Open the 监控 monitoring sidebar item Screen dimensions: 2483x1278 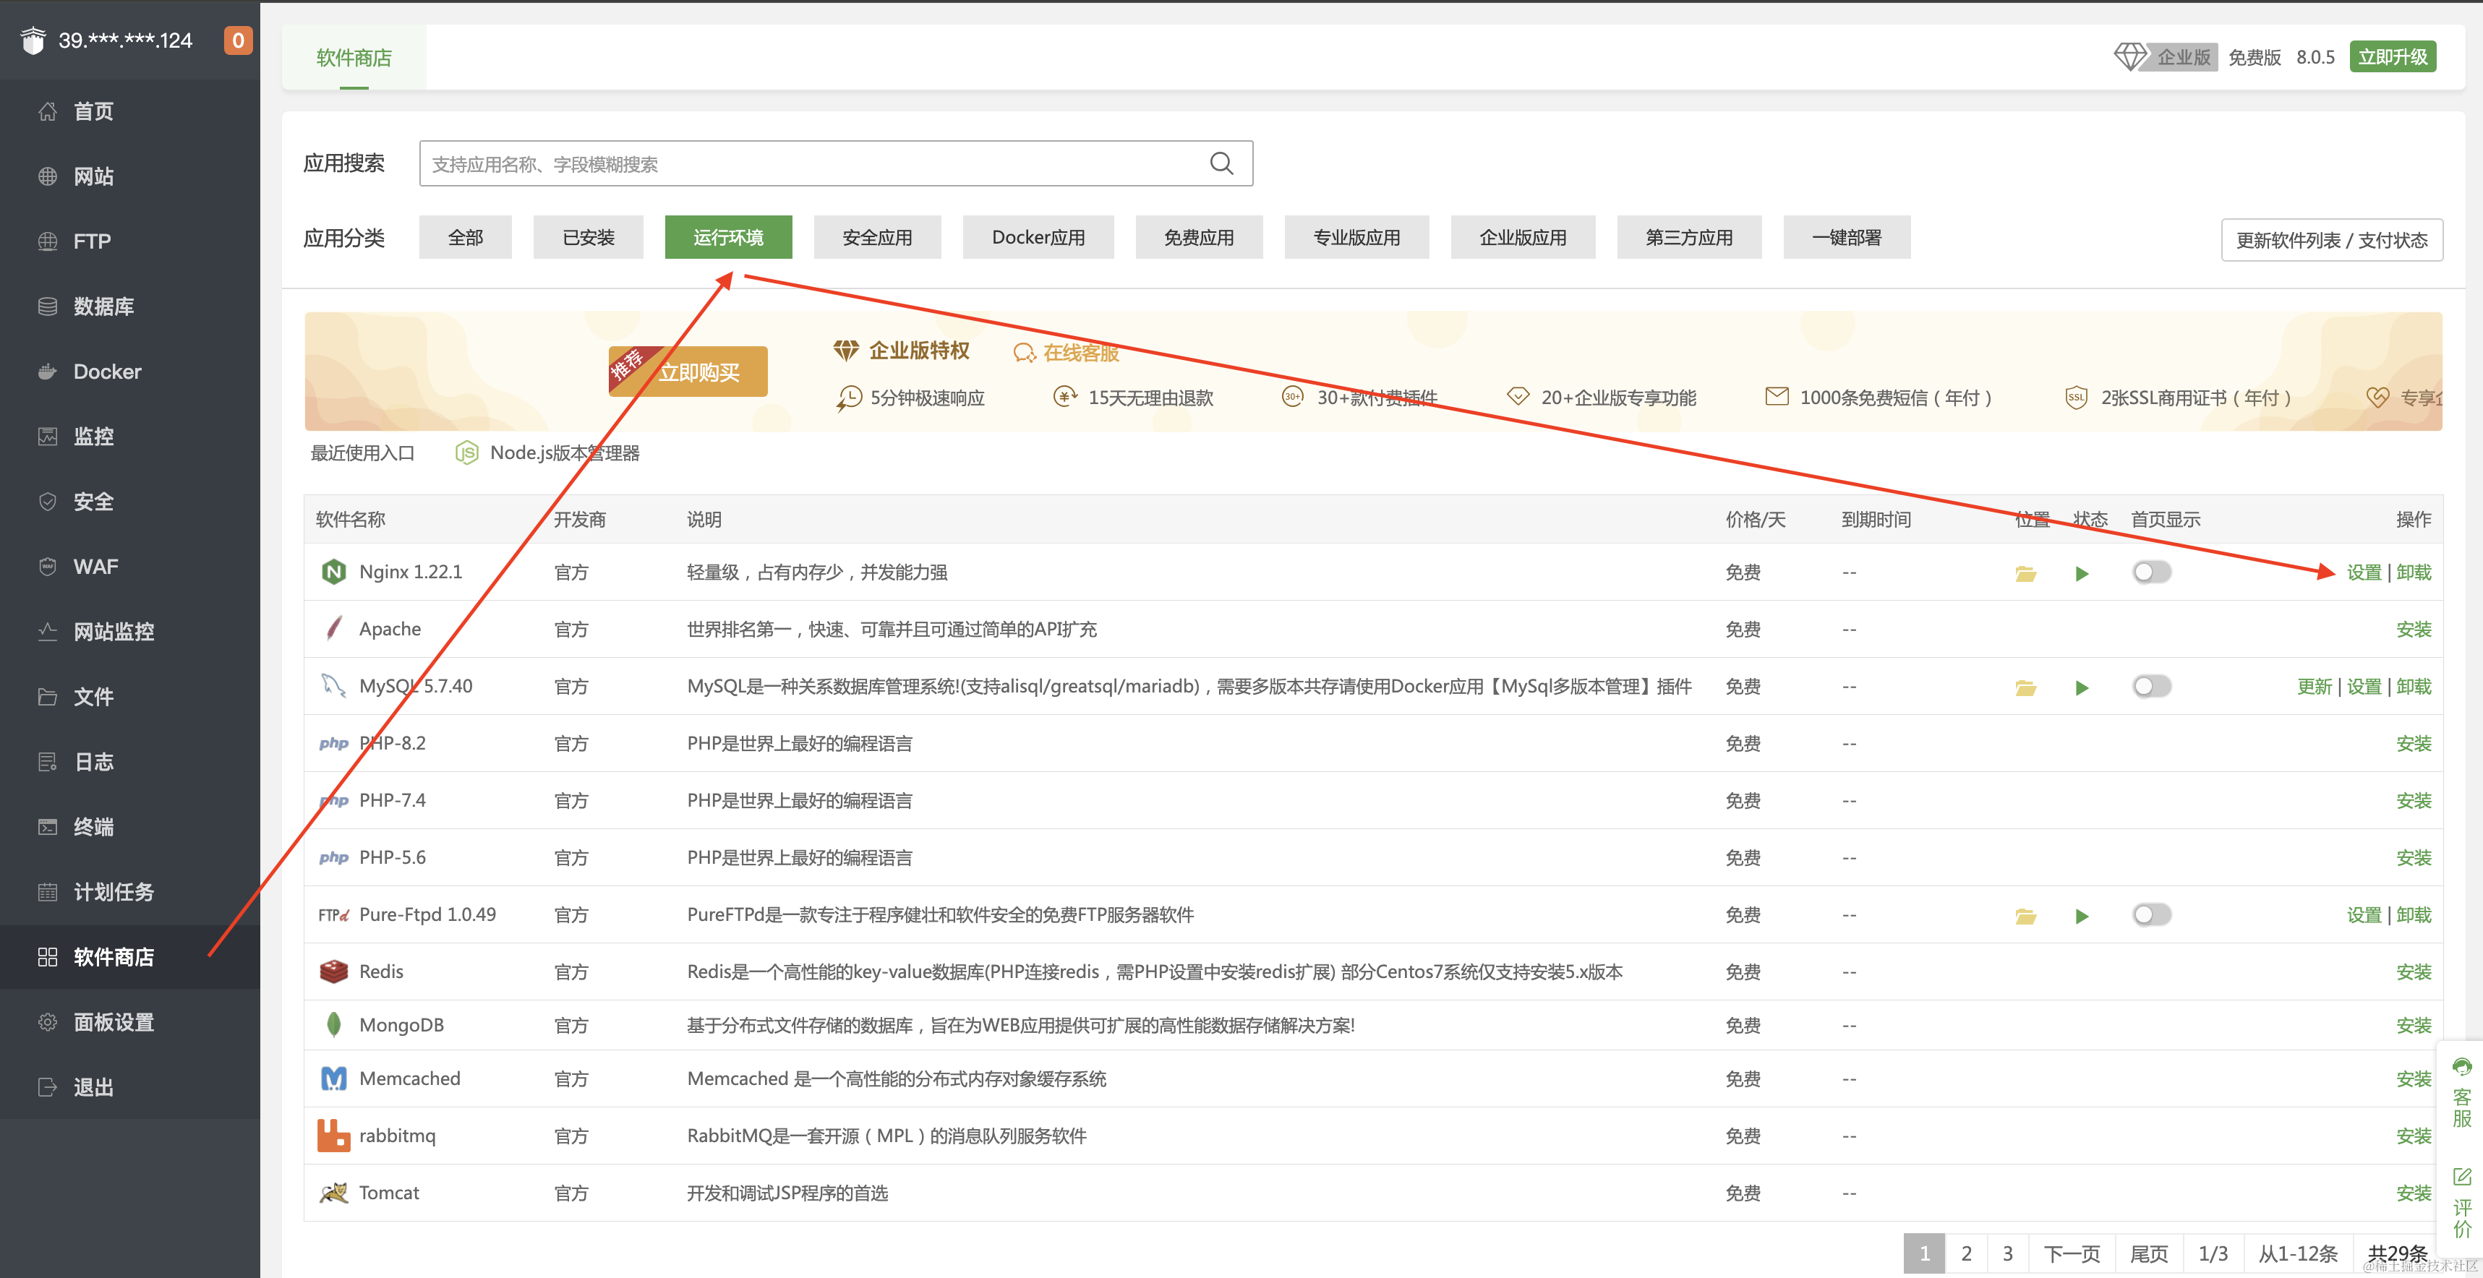coord(93,437)
